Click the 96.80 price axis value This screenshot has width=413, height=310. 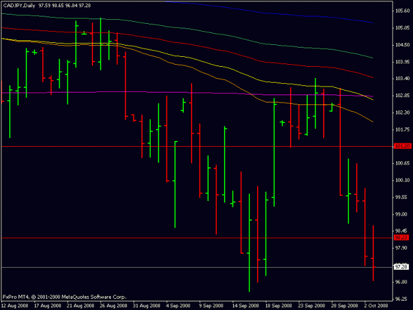402,282
